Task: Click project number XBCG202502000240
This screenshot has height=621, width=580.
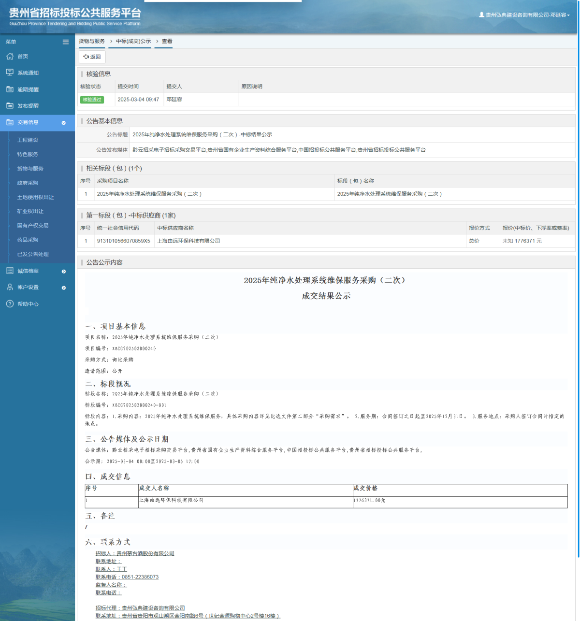Action: (134, 348)
